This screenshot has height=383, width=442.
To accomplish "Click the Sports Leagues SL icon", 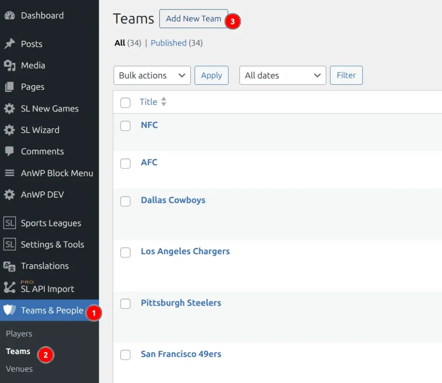I will point(9,223).
